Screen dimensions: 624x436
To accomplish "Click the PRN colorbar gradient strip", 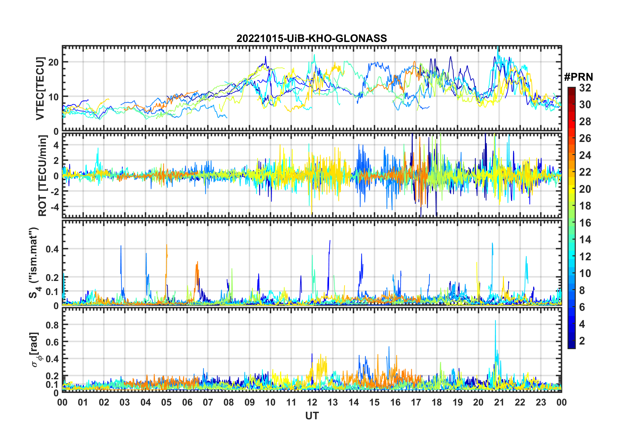I will click(572, 218).
